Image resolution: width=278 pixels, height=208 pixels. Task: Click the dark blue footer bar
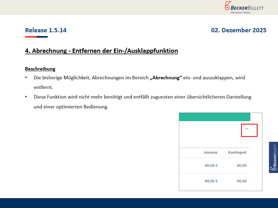point(139,203)
